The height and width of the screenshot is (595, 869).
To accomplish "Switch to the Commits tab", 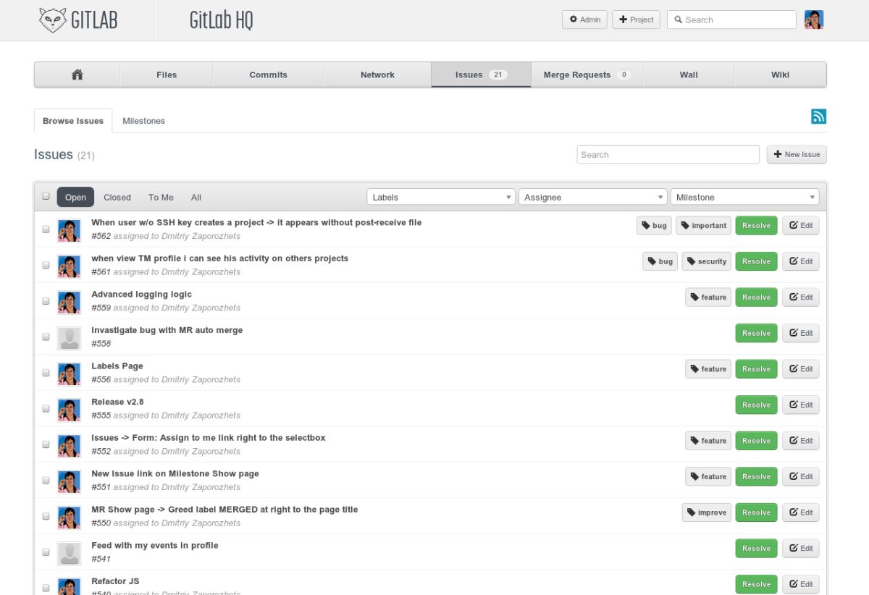I will tap(268, 75).
